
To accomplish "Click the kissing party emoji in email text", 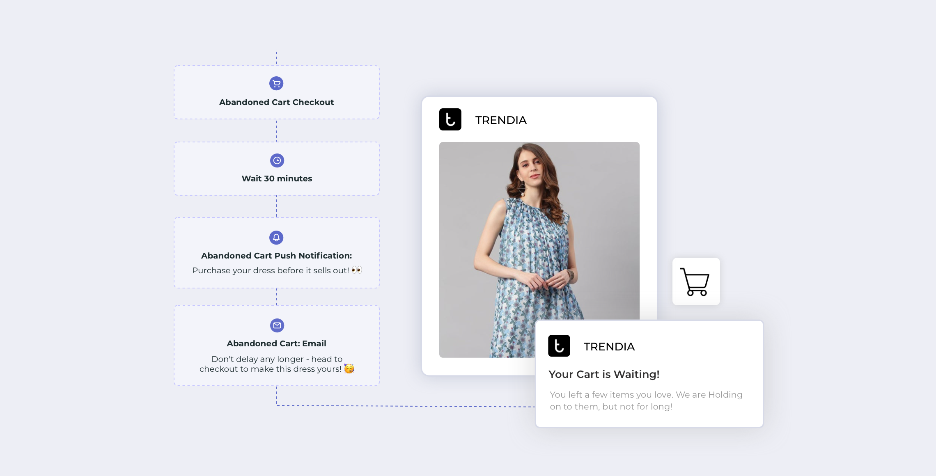I will 349,368.
